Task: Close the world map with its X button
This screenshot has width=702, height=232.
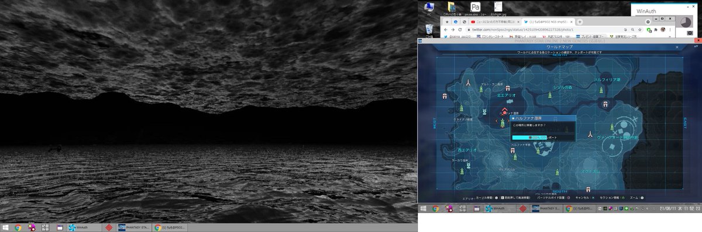Action: 677,47
